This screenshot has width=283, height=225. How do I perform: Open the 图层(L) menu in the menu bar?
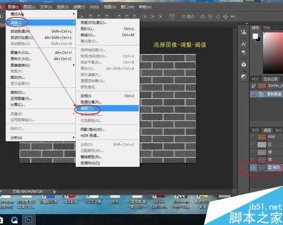point(29,7)
